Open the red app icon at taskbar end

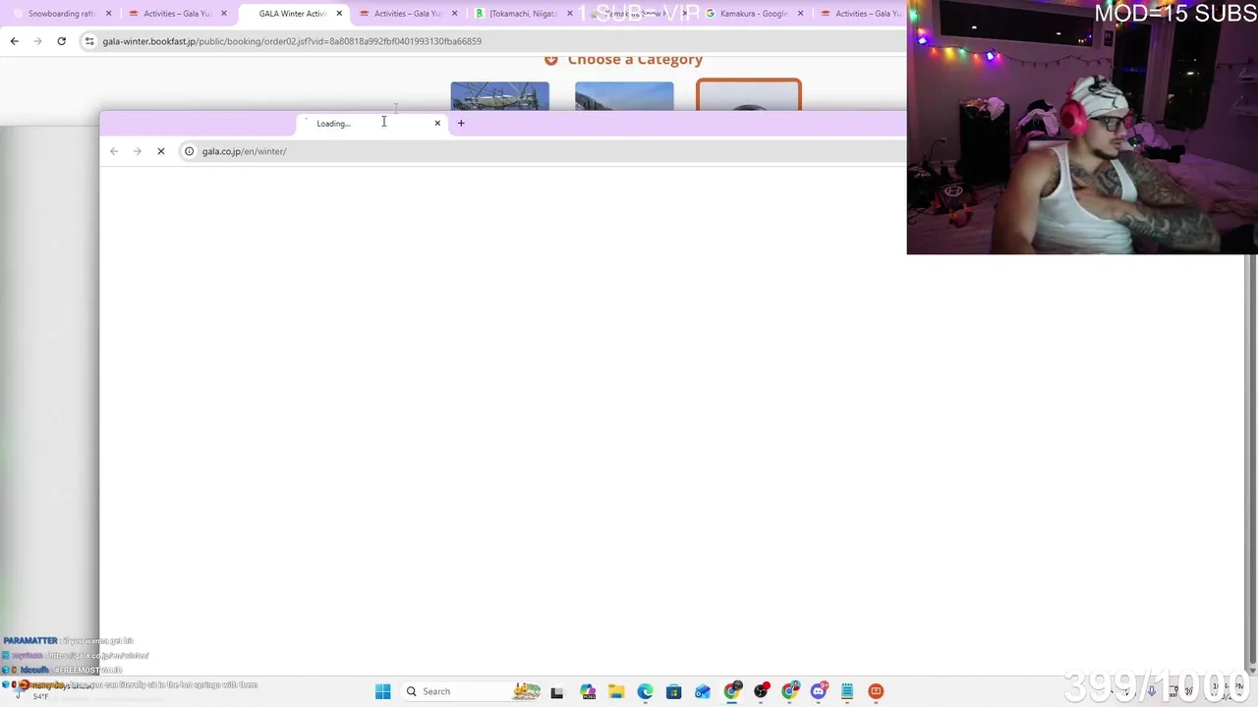876,691
